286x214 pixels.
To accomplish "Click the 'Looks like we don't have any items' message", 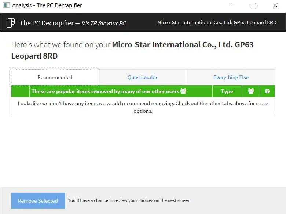I will [143, 107].
